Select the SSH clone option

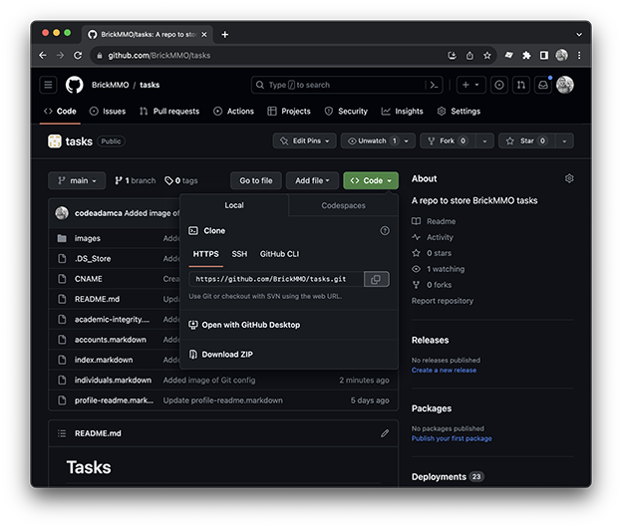click(x=239, y=254)
